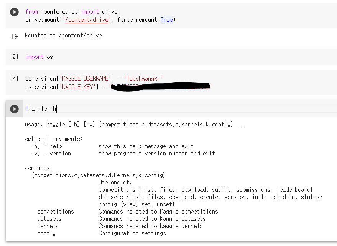The image size is (337, 246).
Task: Click the 'from google.colab import drive' line
Action: point(71,12)
